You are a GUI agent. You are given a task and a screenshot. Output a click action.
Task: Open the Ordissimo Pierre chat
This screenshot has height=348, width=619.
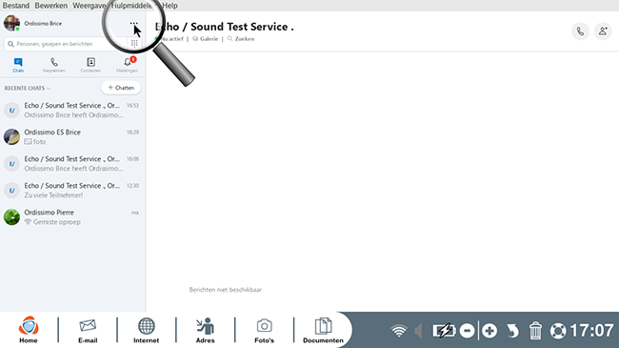tap(72, 217)
